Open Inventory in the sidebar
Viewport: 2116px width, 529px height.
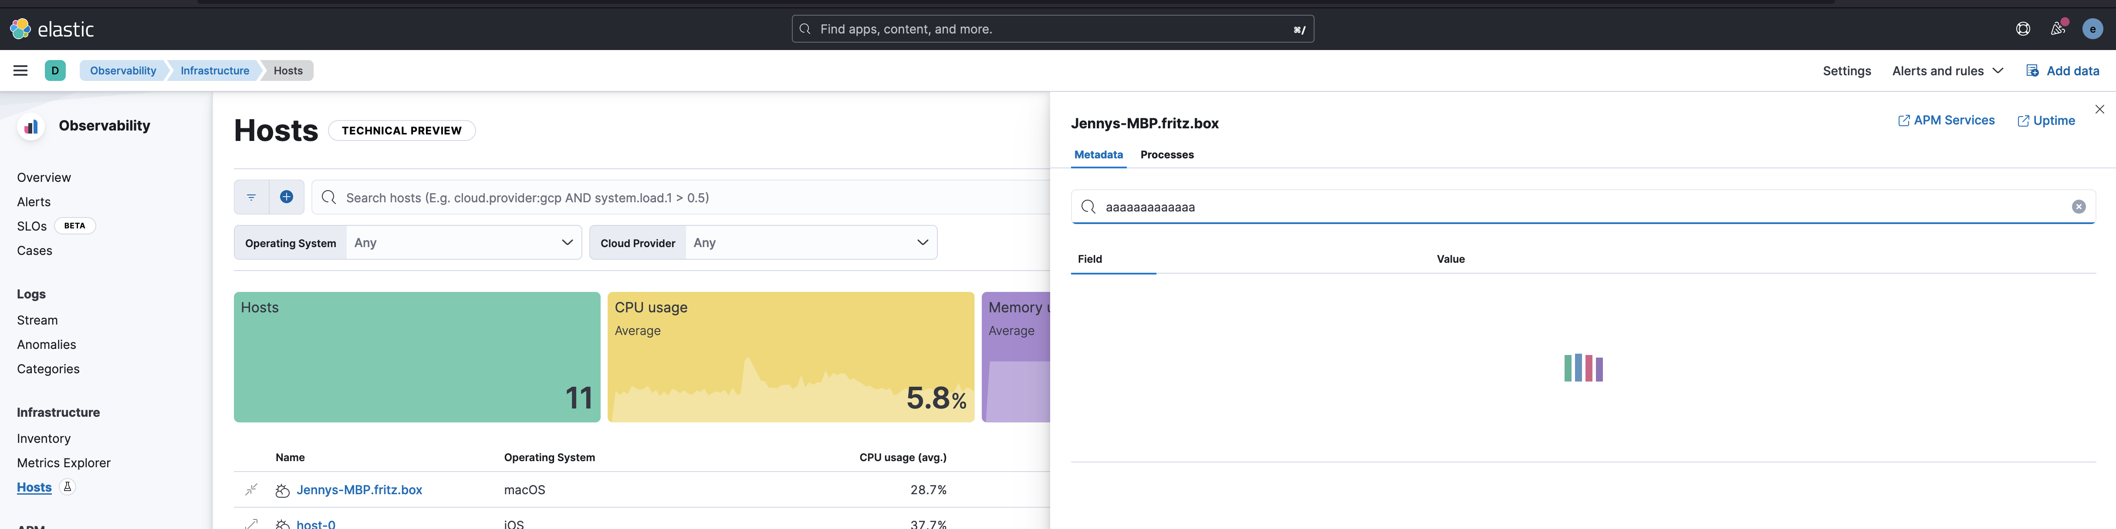(44, 439)
